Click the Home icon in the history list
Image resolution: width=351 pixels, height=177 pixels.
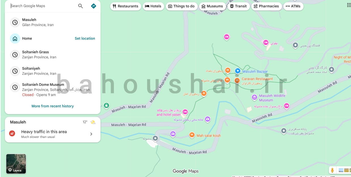click(15, 39)
